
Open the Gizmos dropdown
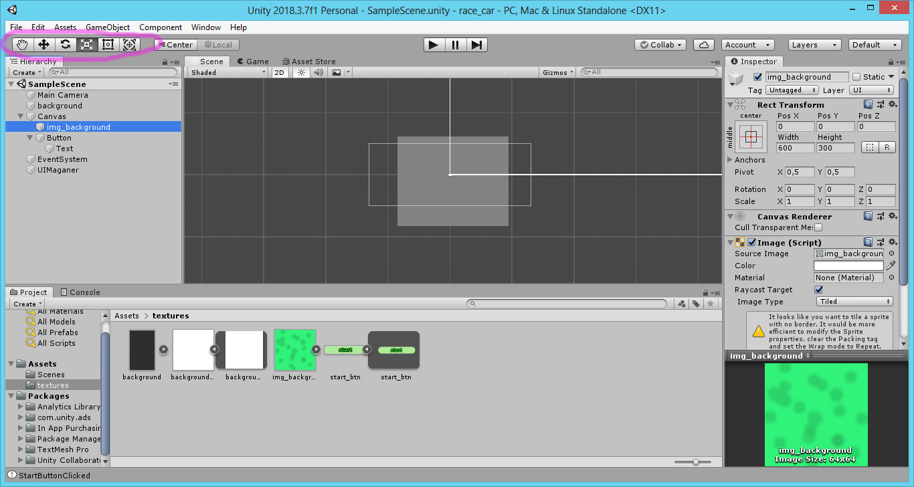coord(558,72)
